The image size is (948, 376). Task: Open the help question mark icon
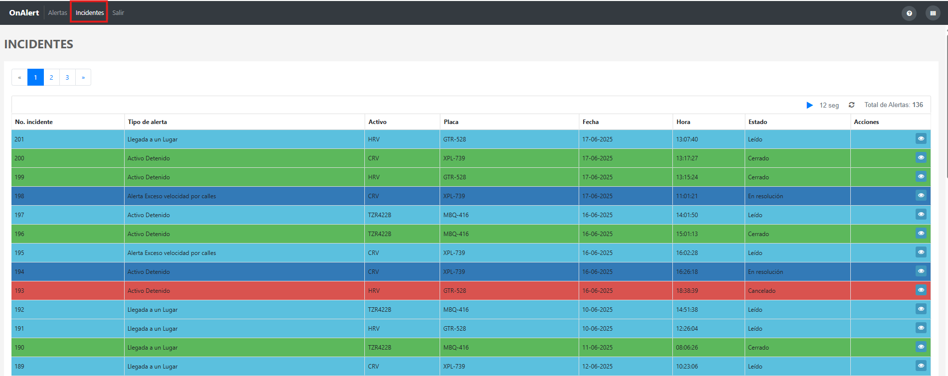pyautogui.click(x=909, y=13)
